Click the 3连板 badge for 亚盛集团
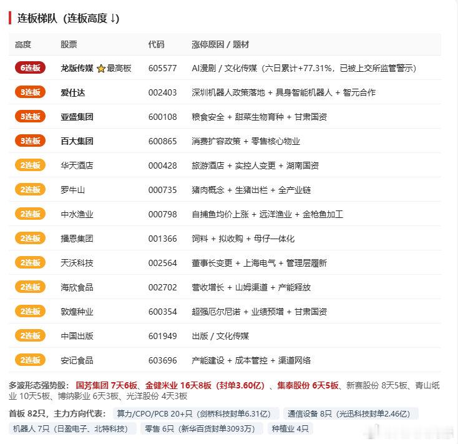This screenshot has width=458, height=444. click(31, 116)
